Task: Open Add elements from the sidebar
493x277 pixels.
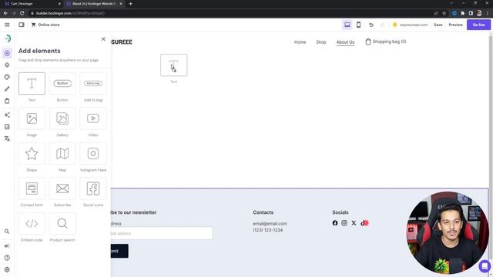Action: [7, 53]
